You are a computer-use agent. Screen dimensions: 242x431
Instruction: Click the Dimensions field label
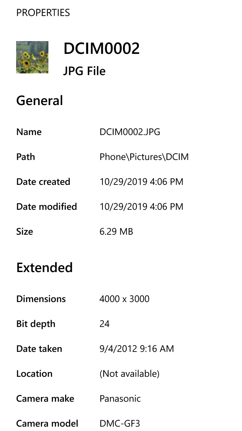point(41,299)
